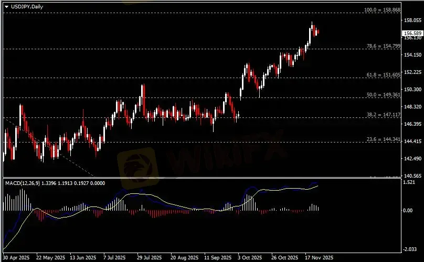This screenshot has height=262, width=424.
Task: Click the 150.300 price scale value
Action: (412, 90)
